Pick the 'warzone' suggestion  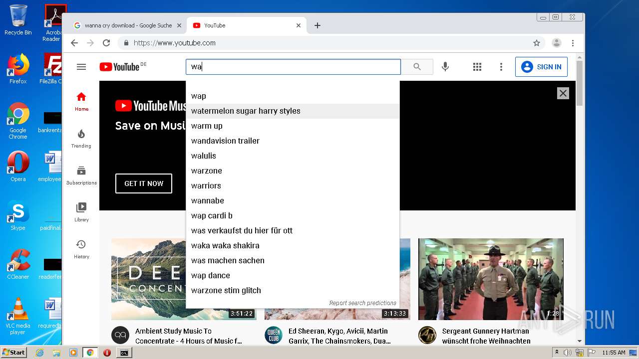point(293,171)
